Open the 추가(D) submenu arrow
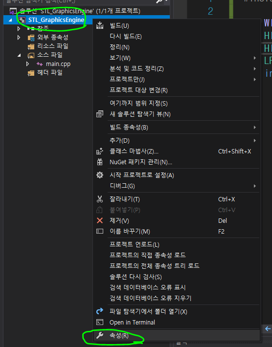The image size is (272, 347). click(x=255, y=141)
